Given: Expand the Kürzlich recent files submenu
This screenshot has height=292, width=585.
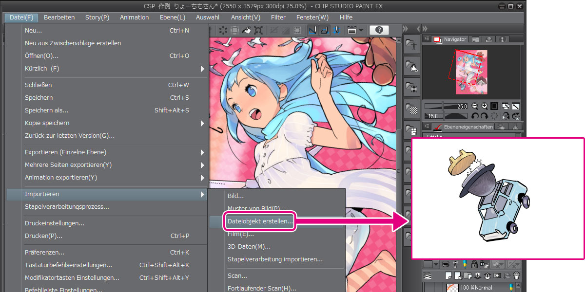Looking at the screenshot, I should pos(202,69).
